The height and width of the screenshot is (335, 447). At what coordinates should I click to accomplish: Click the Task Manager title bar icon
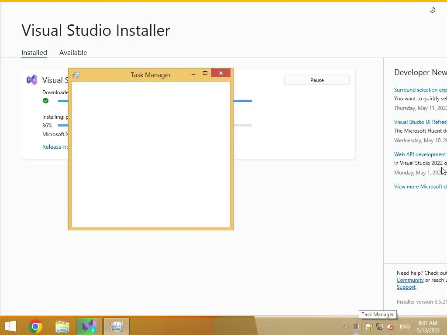coord(76,75)
